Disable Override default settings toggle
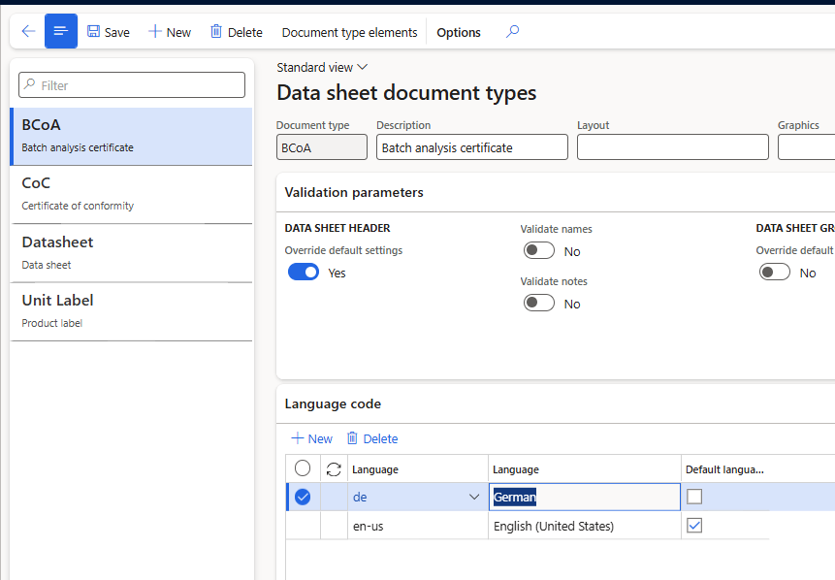 (304, 273)
